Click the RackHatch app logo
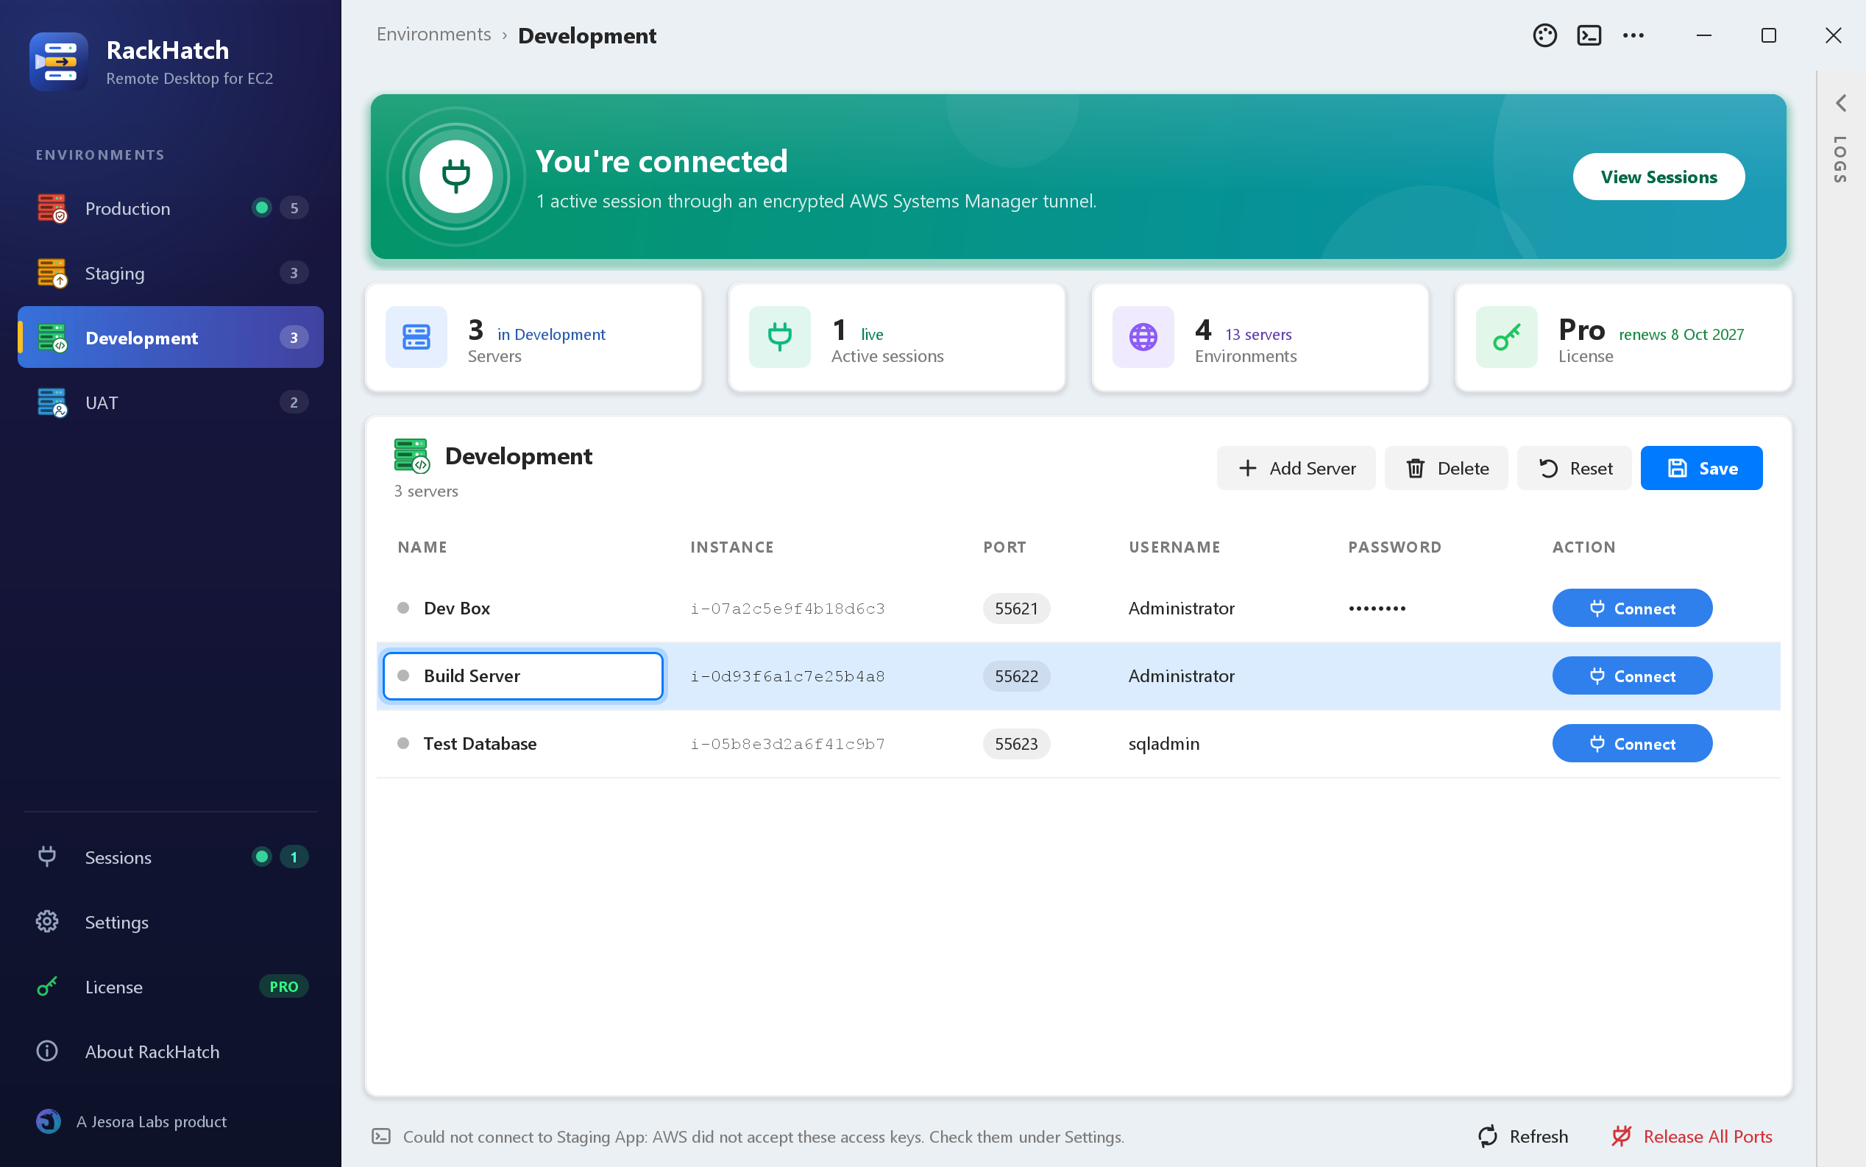This screenshot has width=1866, height=1167. coord(59,62)
